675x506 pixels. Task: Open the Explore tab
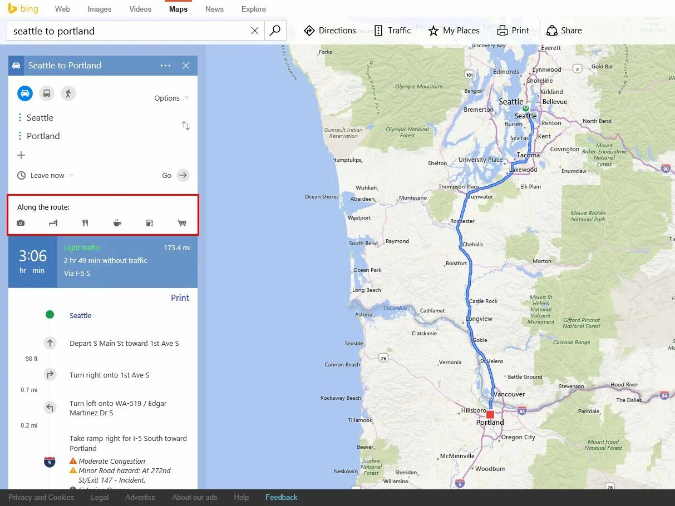254,9
